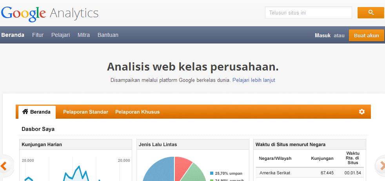Click the orange search magnifier button
385x181 pixels.
[x=371, y=13]
